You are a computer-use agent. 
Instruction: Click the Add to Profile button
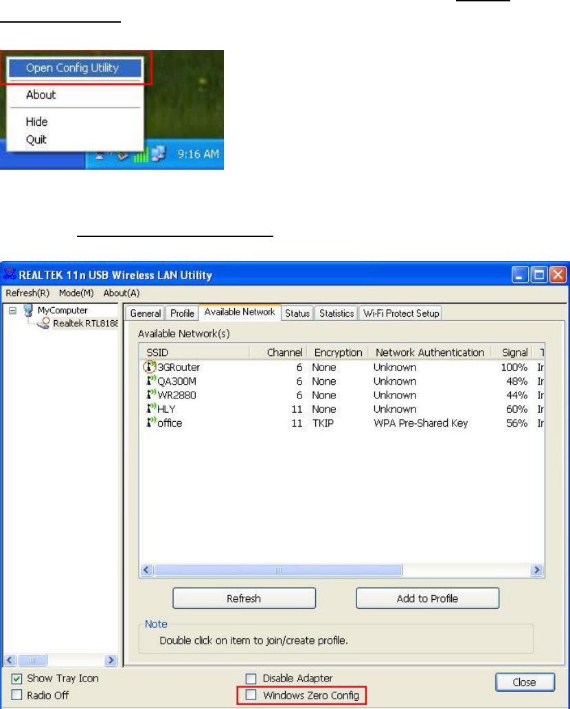428,598
